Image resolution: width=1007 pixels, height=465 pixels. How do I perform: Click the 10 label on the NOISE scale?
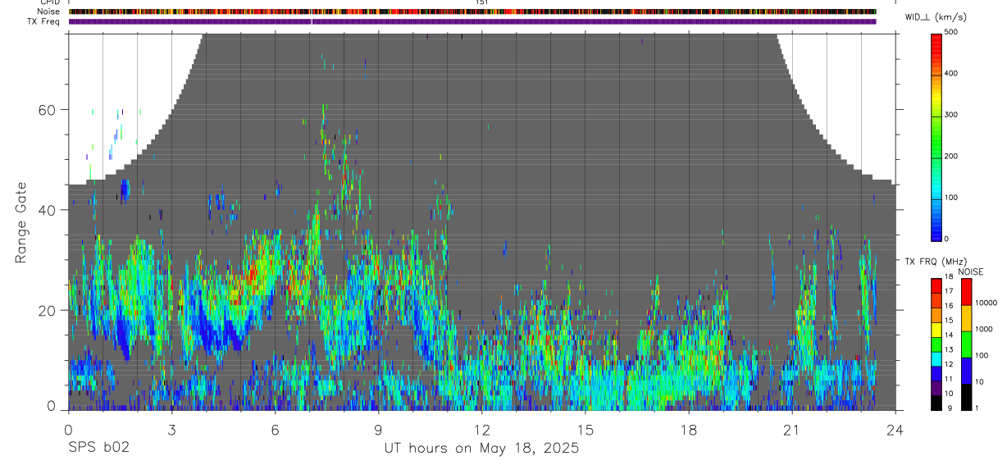pos(980,382)
